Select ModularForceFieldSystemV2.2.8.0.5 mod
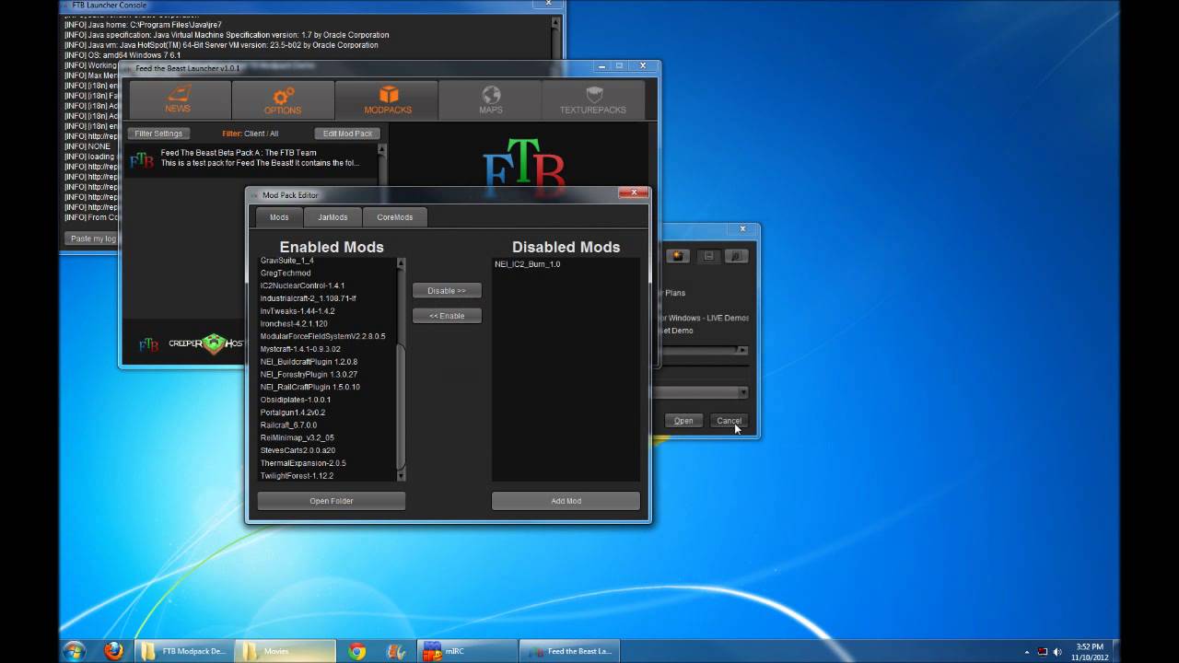The width and height of the screenshot is (1179, 663). click(323, 337)
